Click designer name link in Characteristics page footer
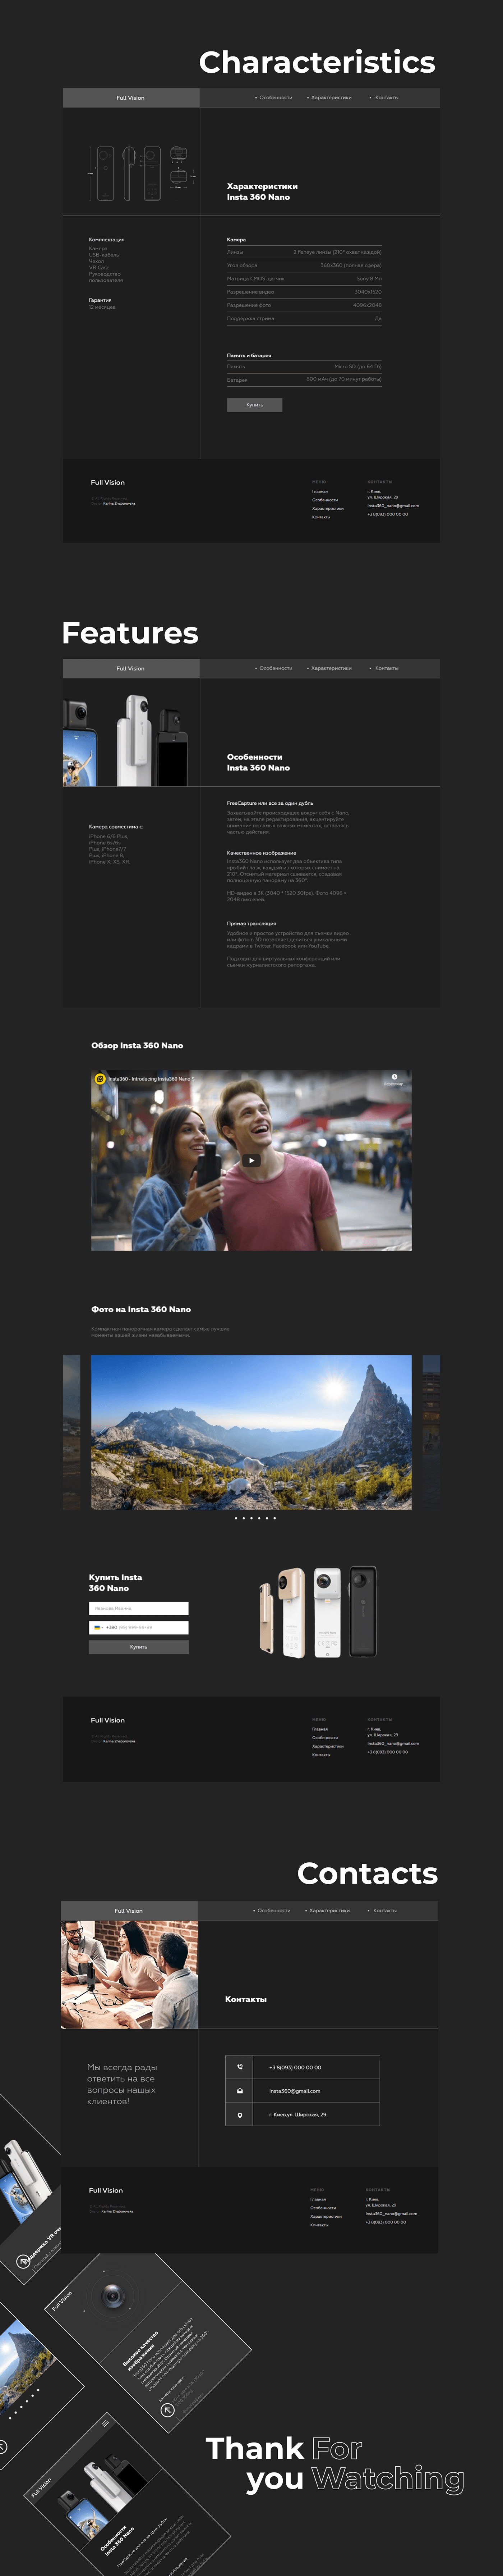The image size is (503, 2576). coord(119,503)
